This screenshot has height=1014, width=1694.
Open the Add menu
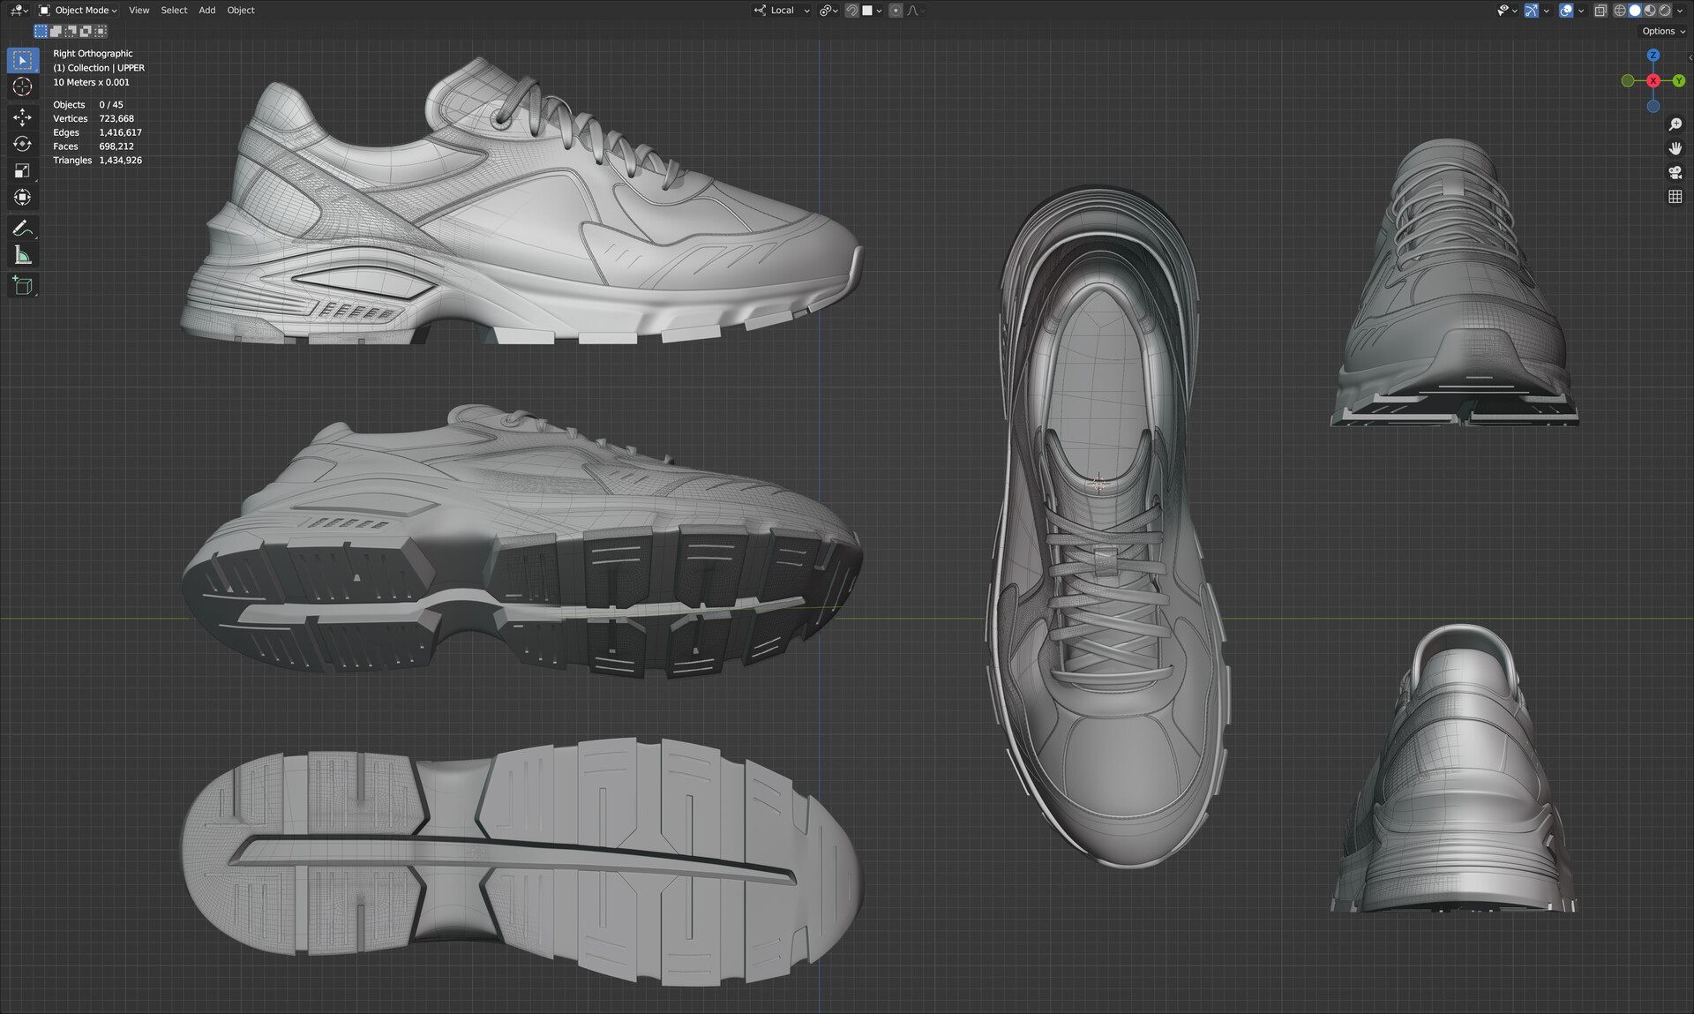coord(206,11)
